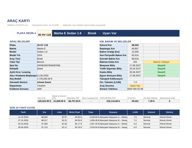Select Km Başı Maliyet 7.39 ₺
192x148 pixels.
(151, 101)
